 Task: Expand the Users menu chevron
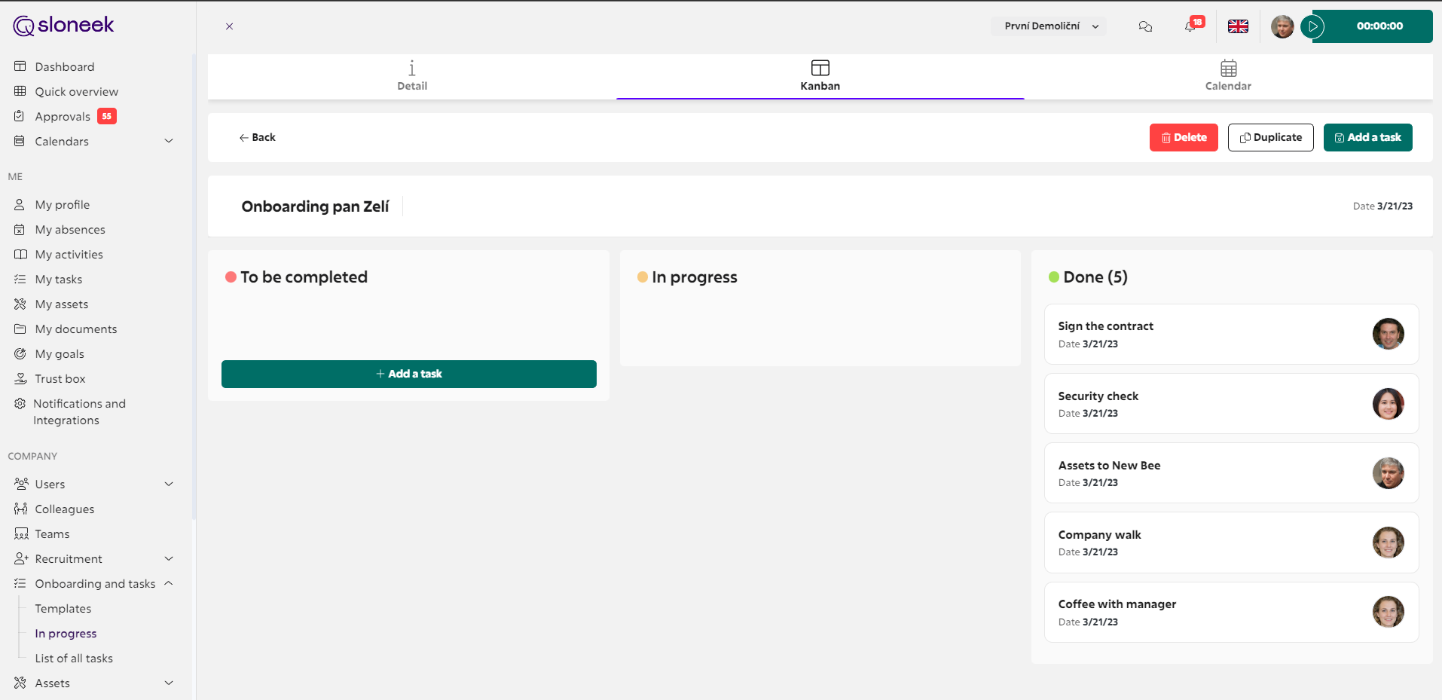tap(169, 484)
